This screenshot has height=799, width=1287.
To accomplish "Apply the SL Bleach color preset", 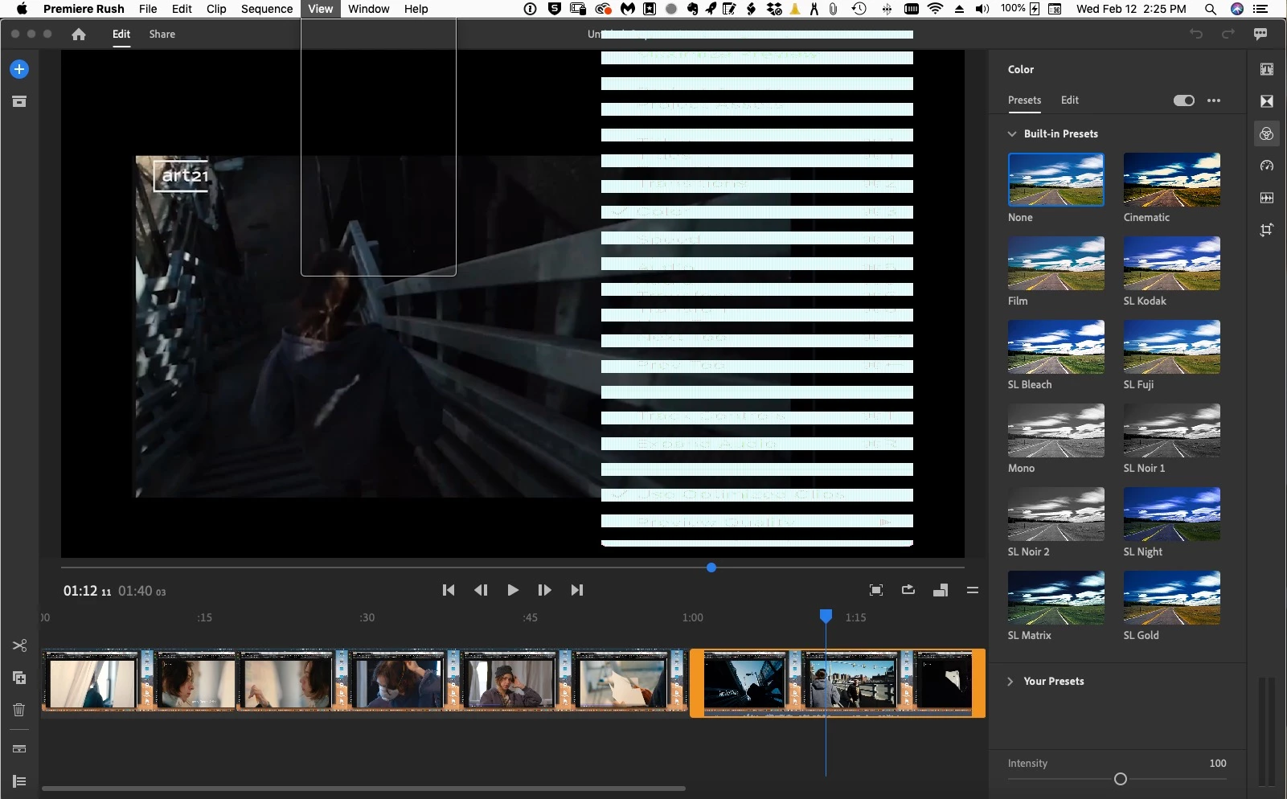I will (1056, 346).
